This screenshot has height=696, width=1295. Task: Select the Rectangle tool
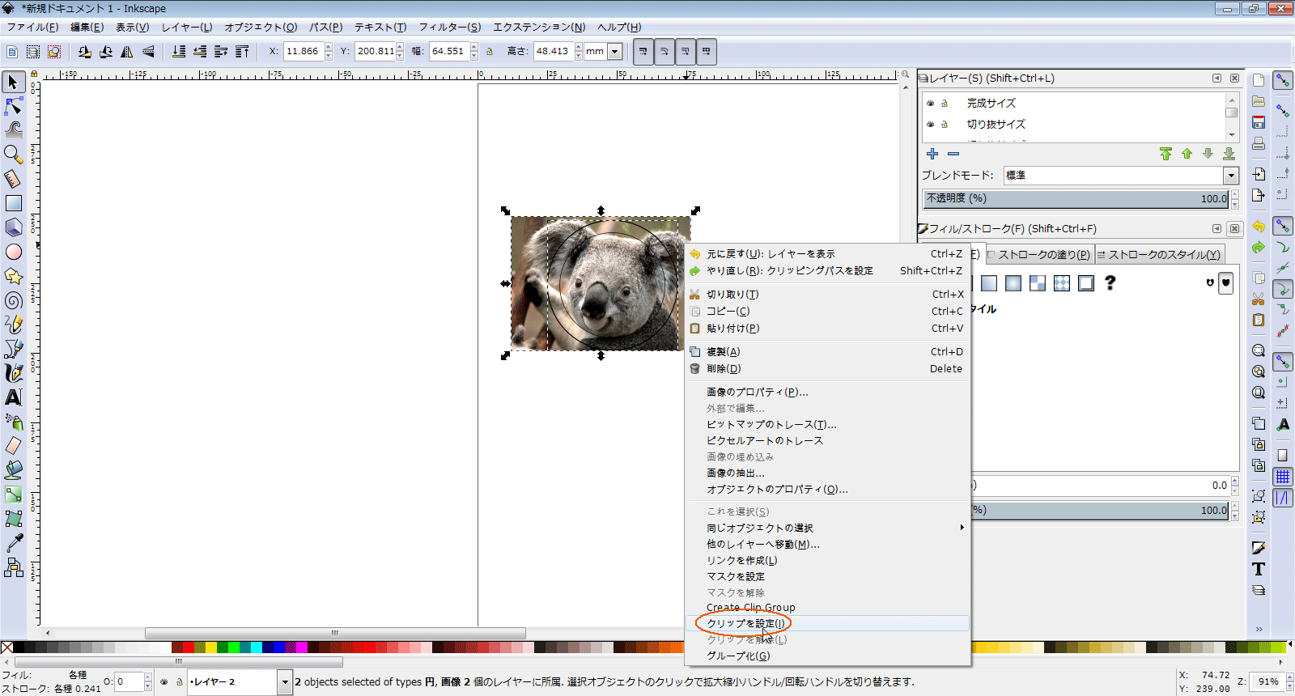[x=14, y=203]
